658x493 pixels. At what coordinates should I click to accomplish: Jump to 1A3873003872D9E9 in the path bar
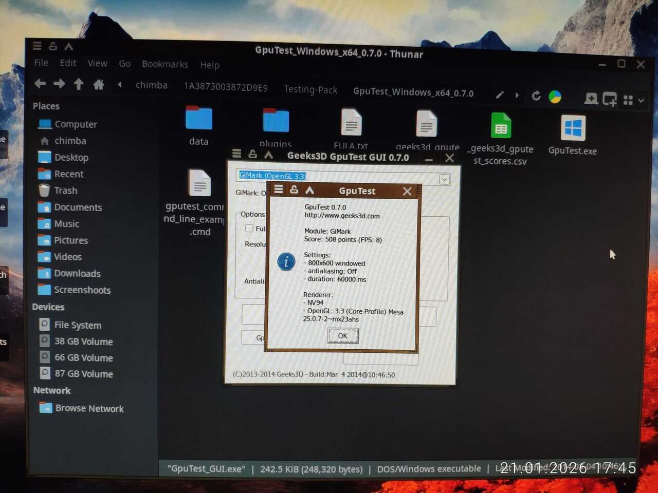click(x=226, y=87)
